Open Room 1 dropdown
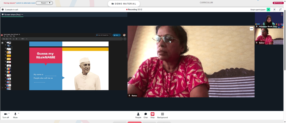This screenshot has height=123, width=286. pos(44,3)
